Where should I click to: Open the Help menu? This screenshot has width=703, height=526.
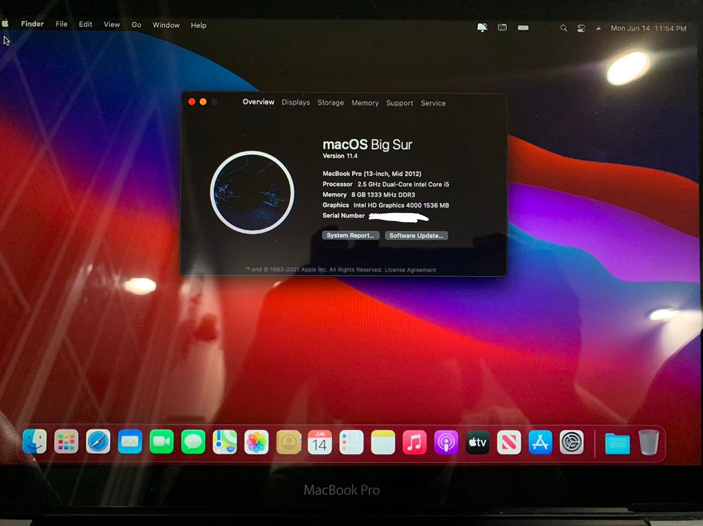(199, 25)
